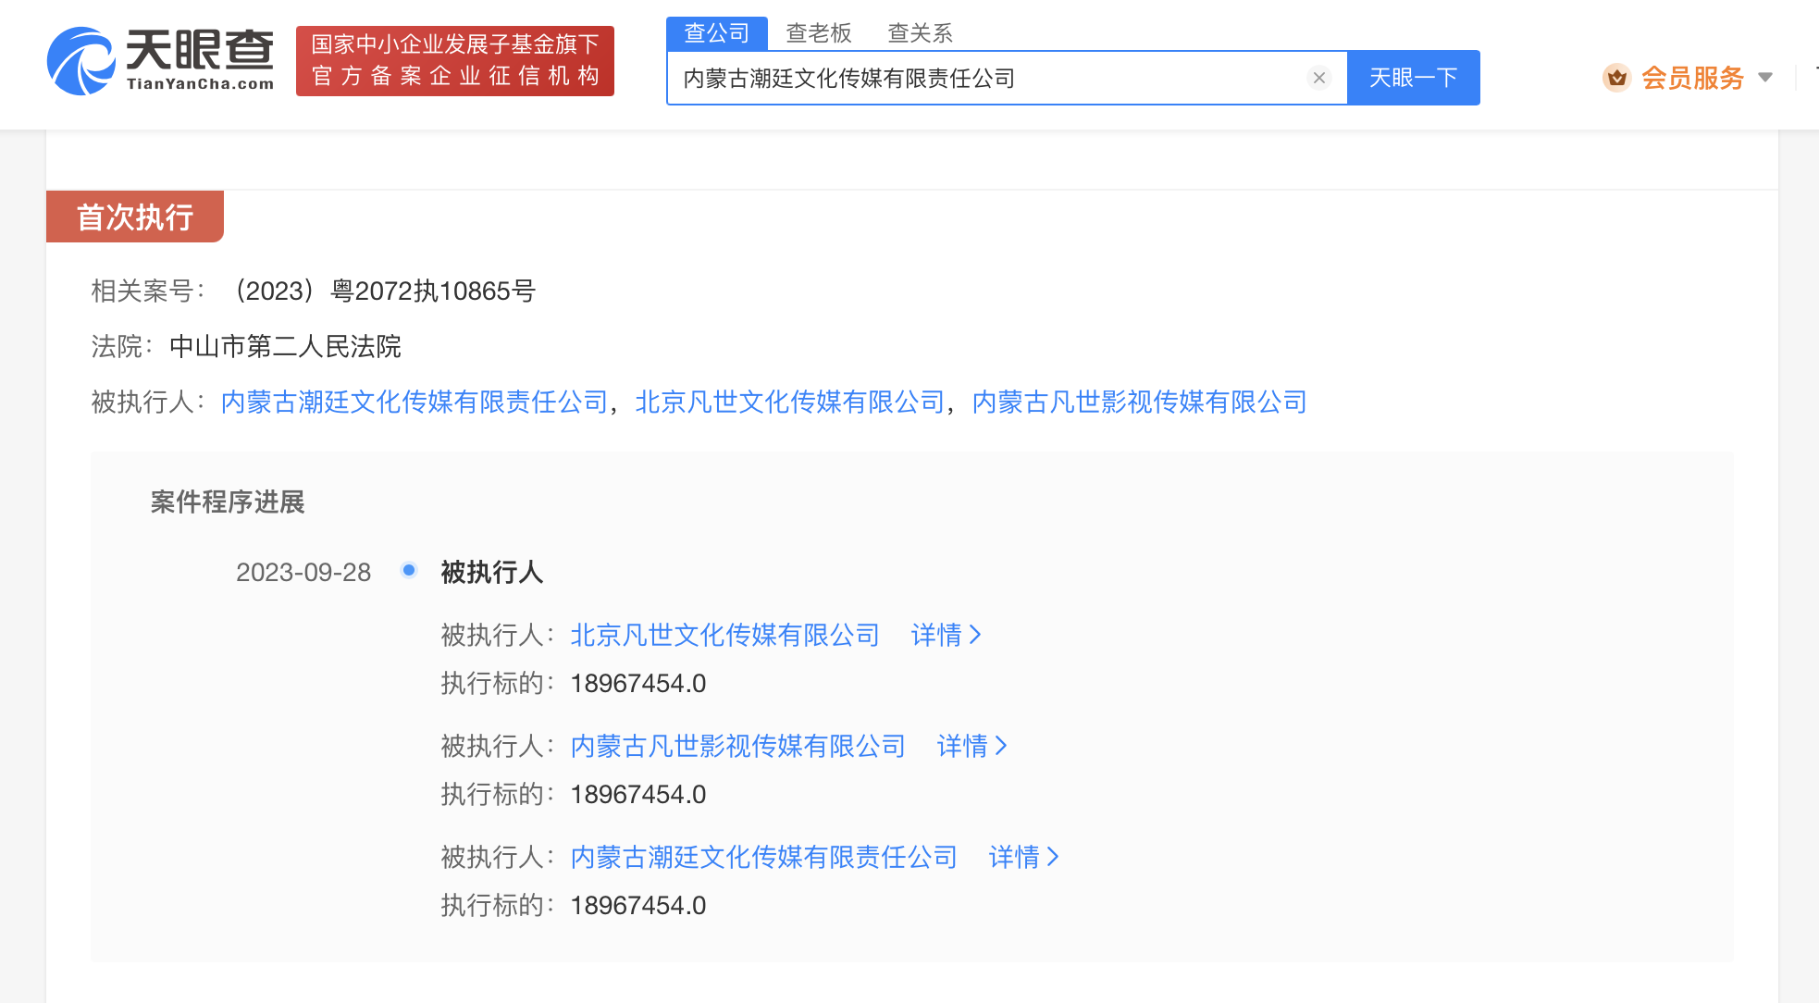View 详情 for 内蒙古凡世影视传媒有限公司
1819x1003 pixels.
972,746
